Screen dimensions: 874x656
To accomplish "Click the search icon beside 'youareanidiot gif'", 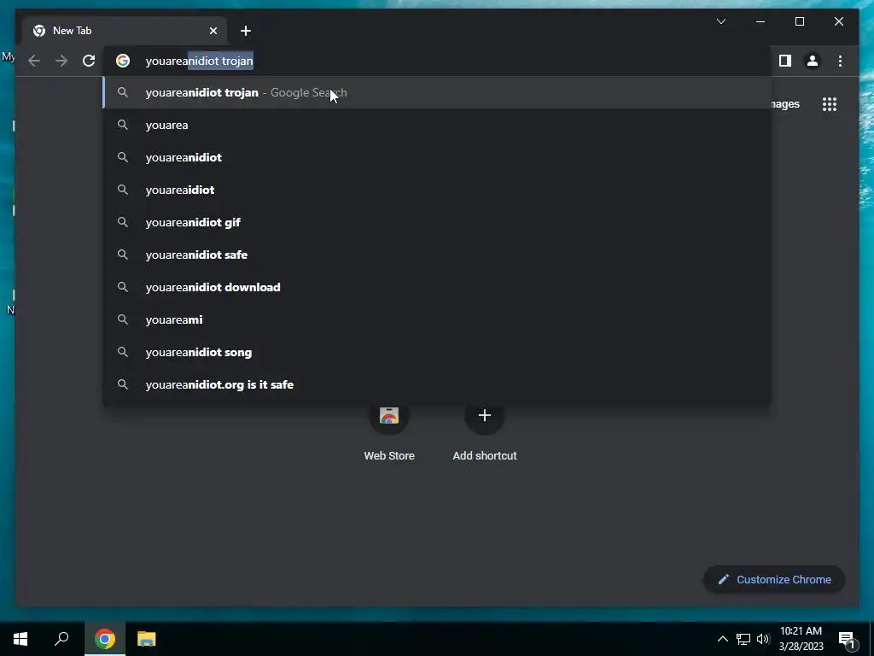I will tap(123, 222).
